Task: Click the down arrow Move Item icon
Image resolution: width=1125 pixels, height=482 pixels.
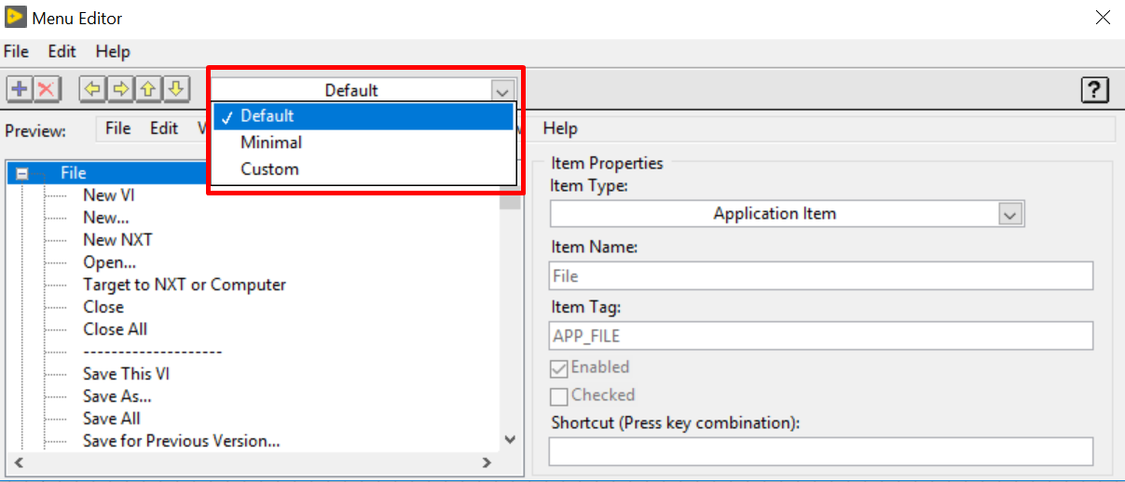Action: click(177, 89)
